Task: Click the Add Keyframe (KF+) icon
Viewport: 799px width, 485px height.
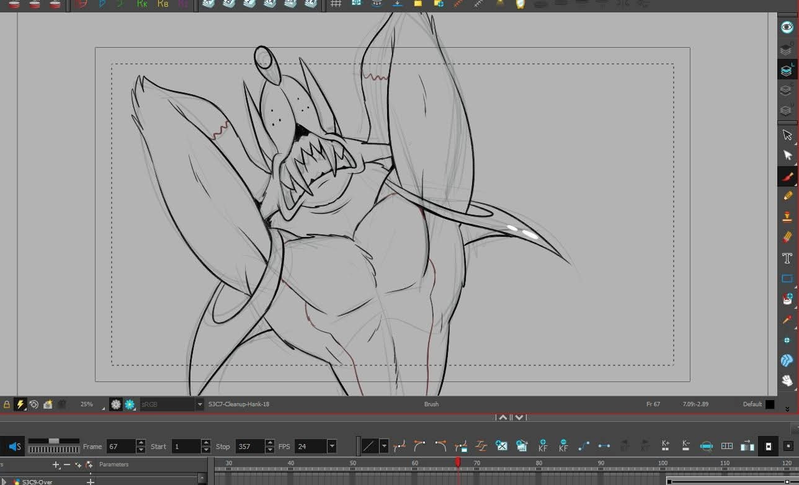Action: [x=543, y=445]
